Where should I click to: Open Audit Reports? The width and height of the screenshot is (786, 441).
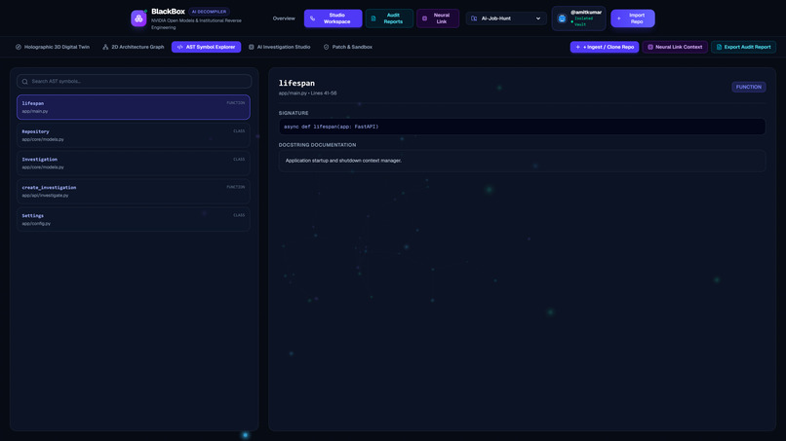pyautogui.click(x=389, y=18)
